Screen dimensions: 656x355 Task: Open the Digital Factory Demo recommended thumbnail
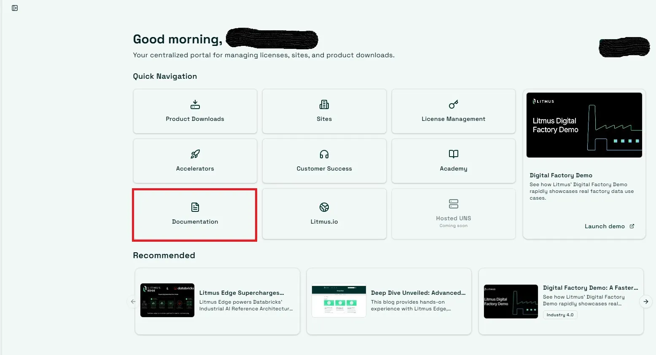tap(511, 302)
